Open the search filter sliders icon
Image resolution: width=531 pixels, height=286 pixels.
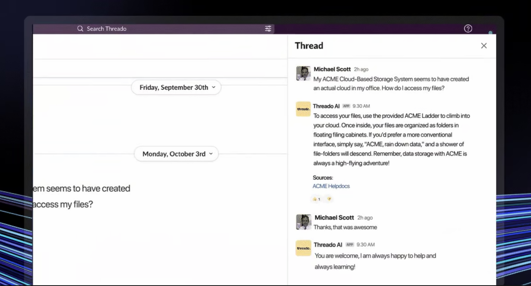pos(268,29)
